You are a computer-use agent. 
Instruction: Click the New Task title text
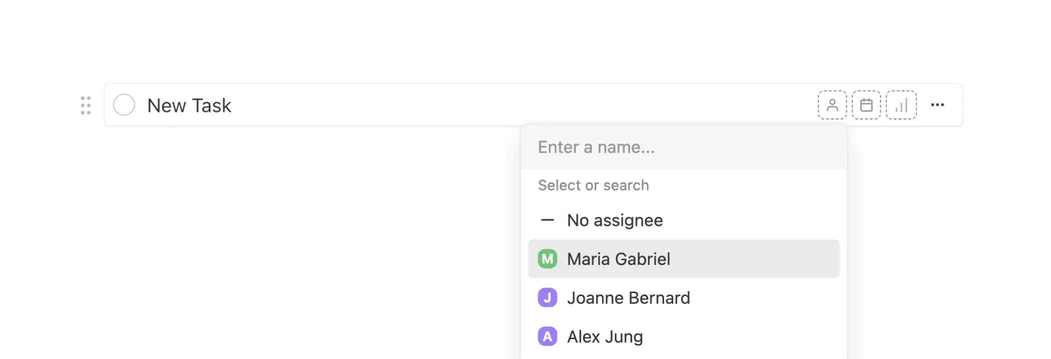189,105
